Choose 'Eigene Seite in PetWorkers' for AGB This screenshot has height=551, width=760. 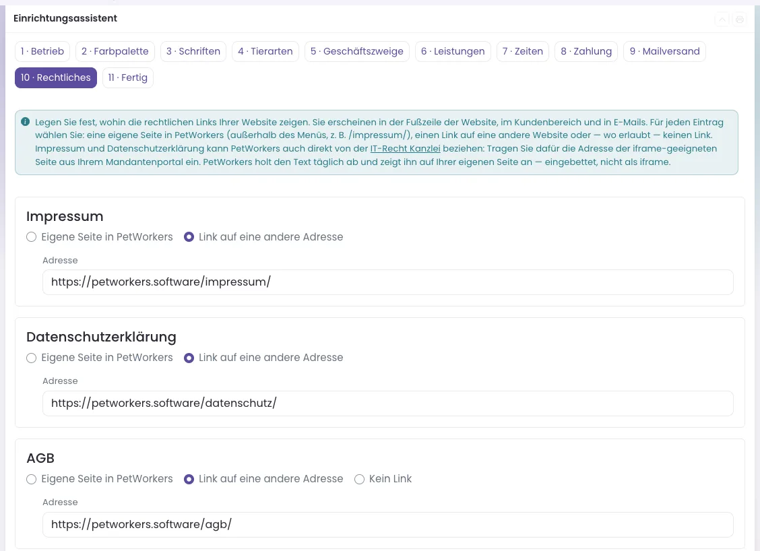pyautogui.click(x=32, y=480)
